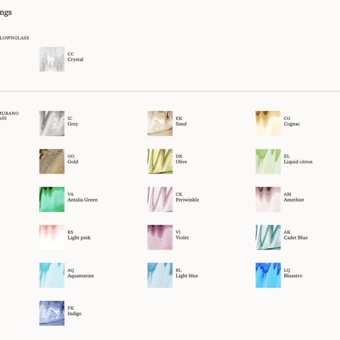Click the Cadet Blue label text
Screen dimensions: 340x340
[x=296, y=238]
